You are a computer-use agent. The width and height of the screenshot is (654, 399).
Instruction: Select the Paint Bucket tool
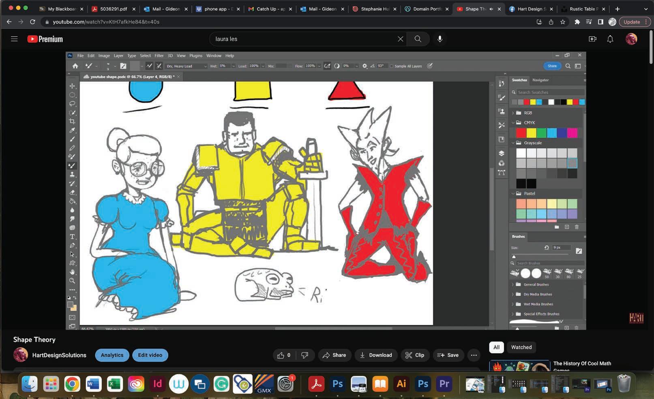tap(72, 201)
